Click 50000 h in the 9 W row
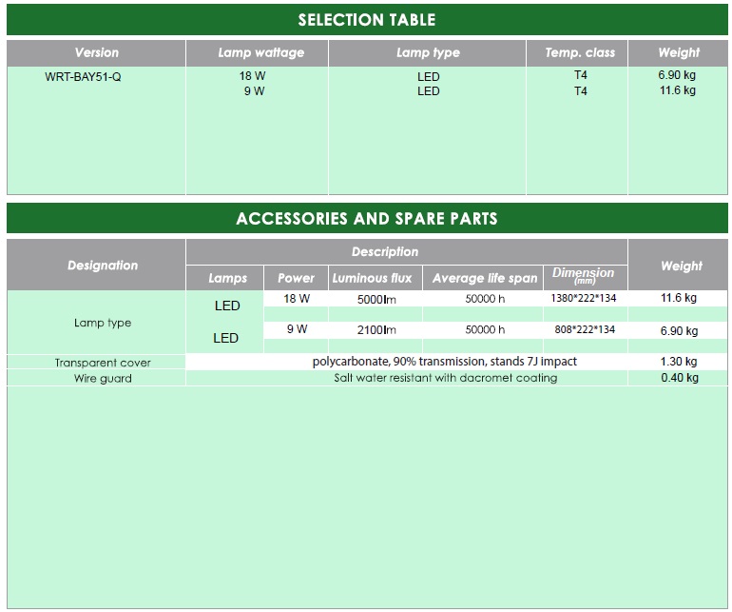 pyautogui.click(x=485, y=329)
